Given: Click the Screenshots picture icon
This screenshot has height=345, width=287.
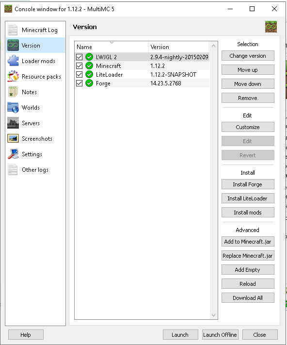Looking at the screenshot, I should pos(13,138).
